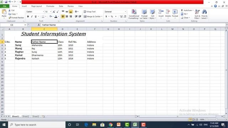Open Font dialog launcher
This screenshot has width=228, height=128.
point(58,21)
